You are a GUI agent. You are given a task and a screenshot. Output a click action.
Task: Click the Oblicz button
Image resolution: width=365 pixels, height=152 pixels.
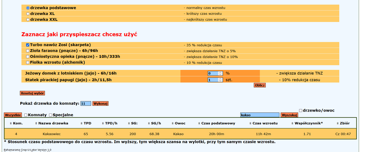coord(260,85)
